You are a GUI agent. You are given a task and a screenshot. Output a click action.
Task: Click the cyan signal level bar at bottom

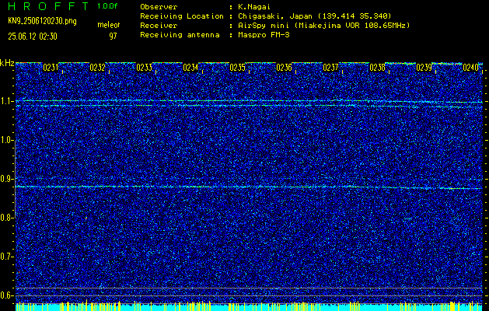249,307
